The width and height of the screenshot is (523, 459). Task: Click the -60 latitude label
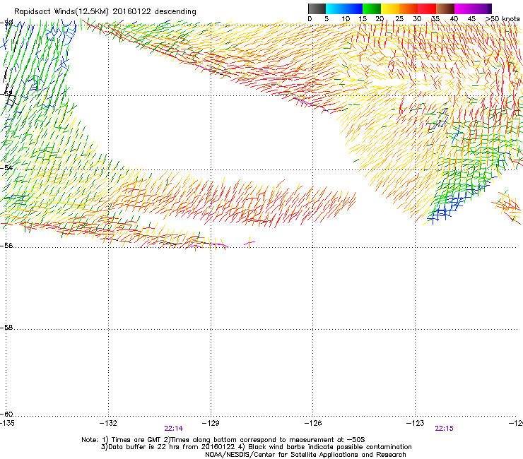(x=6, y=414)
